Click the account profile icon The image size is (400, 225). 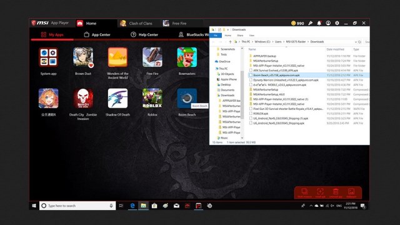328,23
